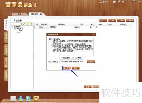Switch to the 导航 tab
This screenshot has height=103, width=142.
click(x=20, y=14)
